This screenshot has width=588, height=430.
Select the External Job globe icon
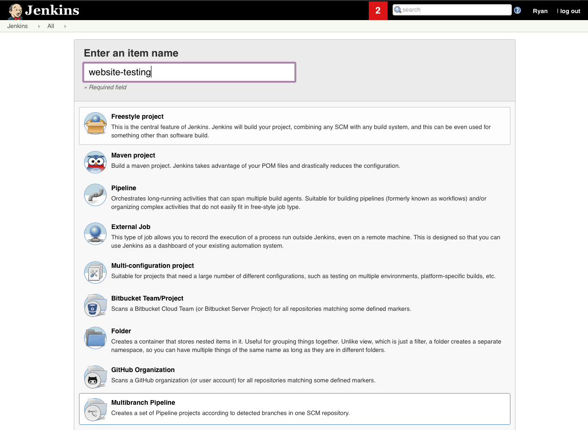click(x=95, y=234)
